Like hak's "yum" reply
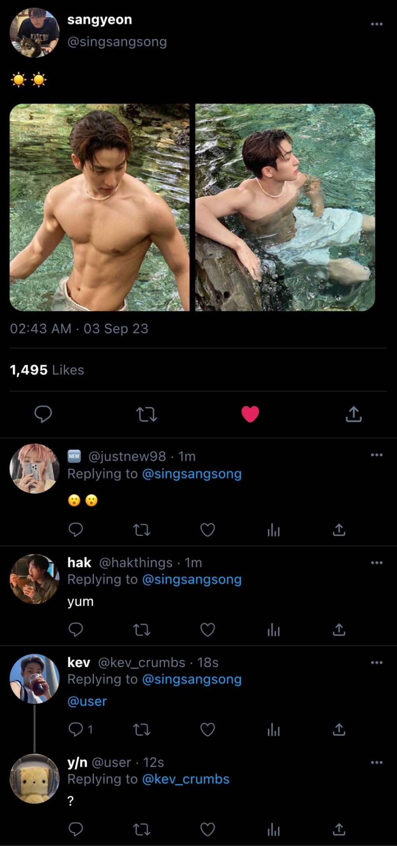Screen dimensions: 397x846 [207, 630]
